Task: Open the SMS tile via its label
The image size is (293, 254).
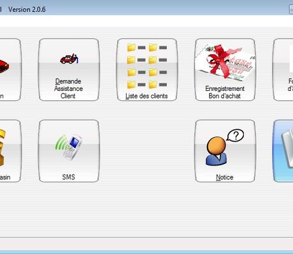Action: pos(69,177)
